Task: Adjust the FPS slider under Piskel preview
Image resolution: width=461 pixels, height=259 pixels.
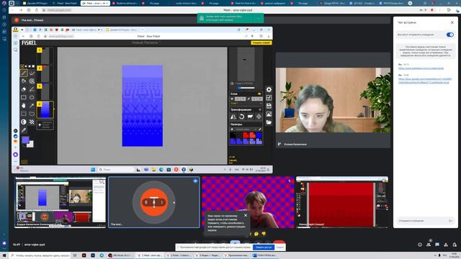Action: click(246, 88)
